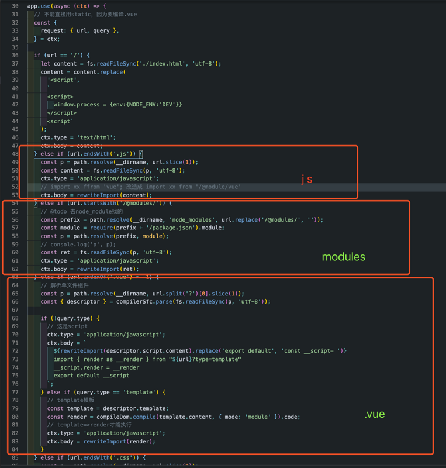
Task: Click "url.endsWith('.js')" condition
Action: pos(103,154)
